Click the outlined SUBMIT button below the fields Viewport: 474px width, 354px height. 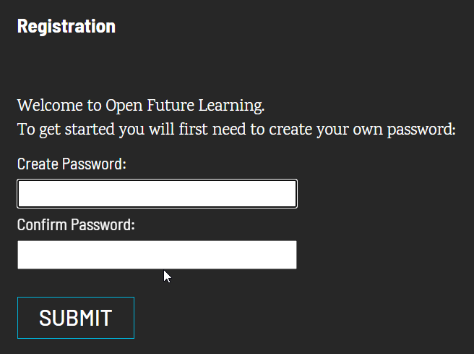76,318
